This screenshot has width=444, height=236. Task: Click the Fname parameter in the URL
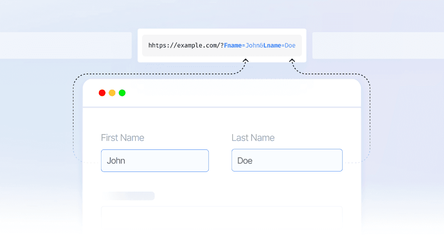pos(232,46)
